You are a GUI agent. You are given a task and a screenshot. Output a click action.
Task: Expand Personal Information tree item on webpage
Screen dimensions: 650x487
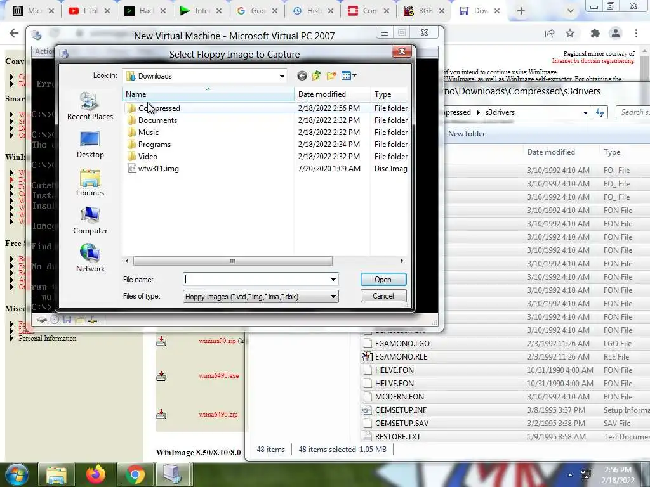(x=11, y=339)
